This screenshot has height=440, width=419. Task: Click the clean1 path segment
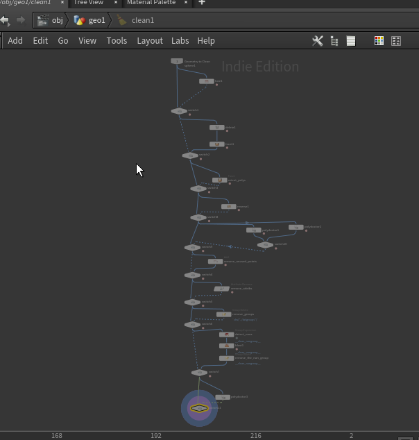142,20
